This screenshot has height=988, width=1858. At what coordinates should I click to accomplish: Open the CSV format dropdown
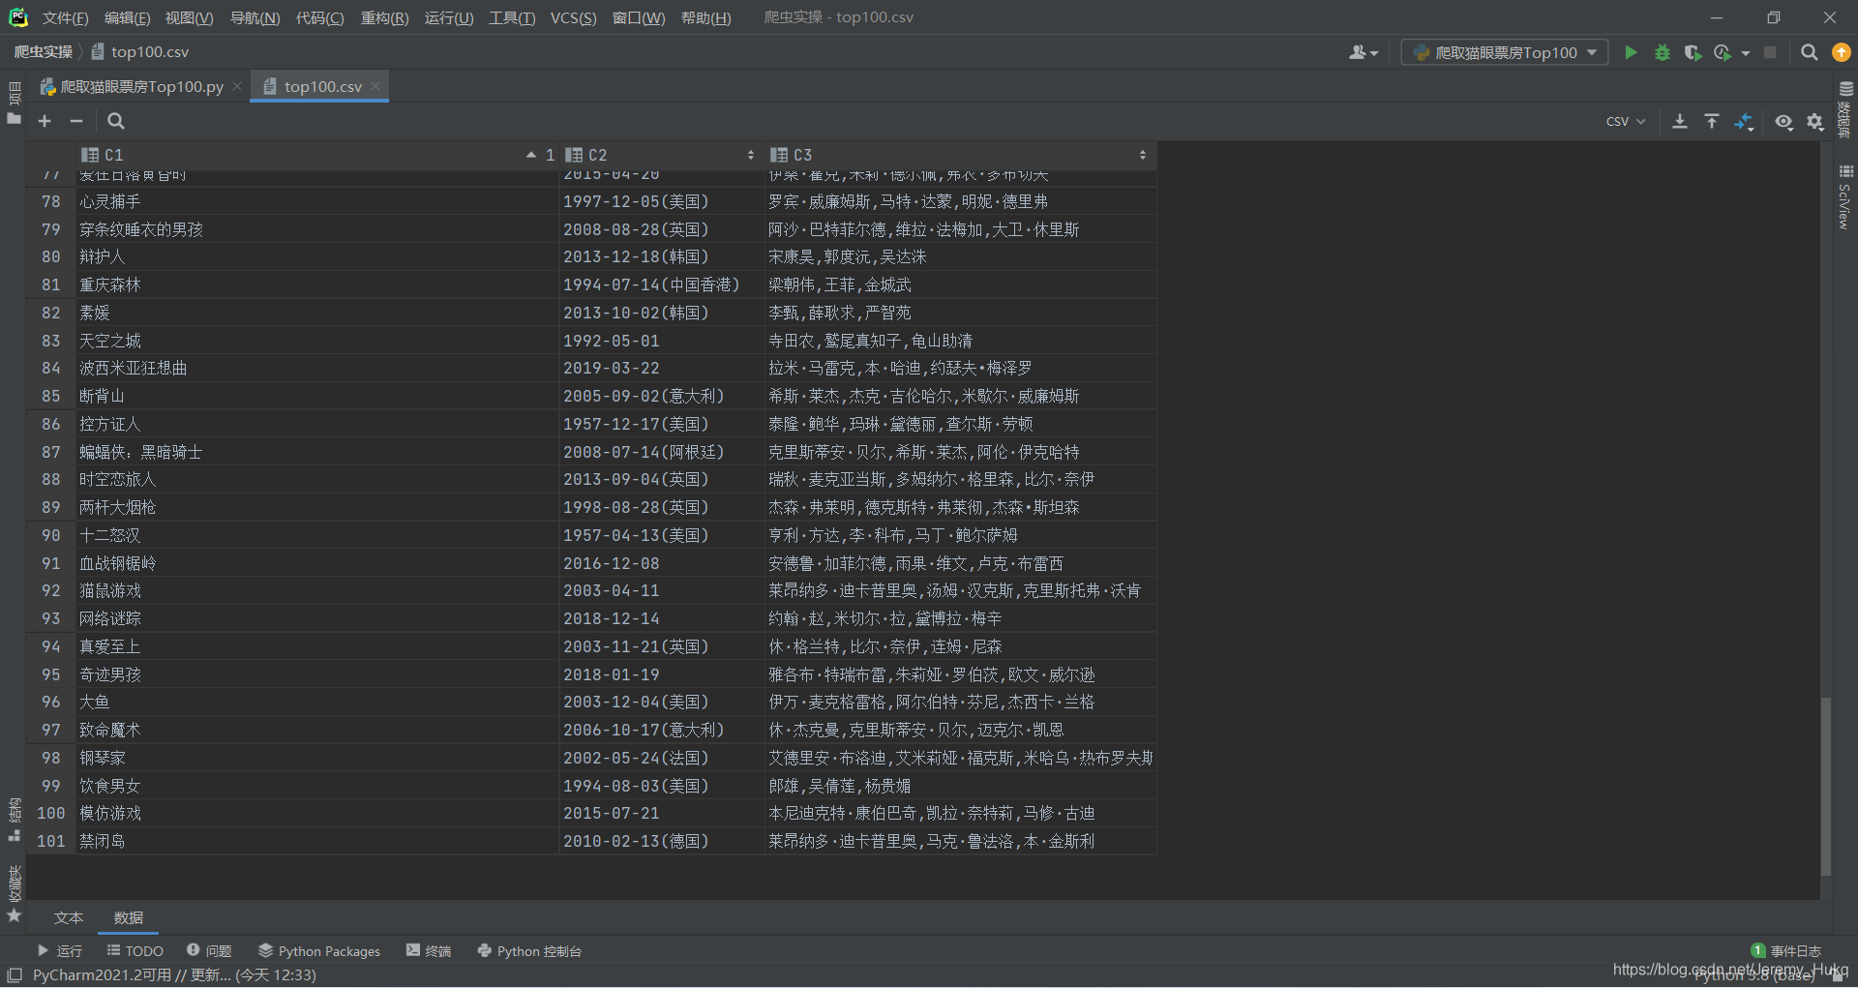(x=1625, y=121)
